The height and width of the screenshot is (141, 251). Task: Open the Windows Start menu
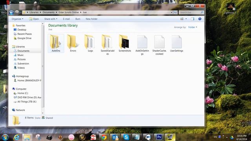point(5,137)
